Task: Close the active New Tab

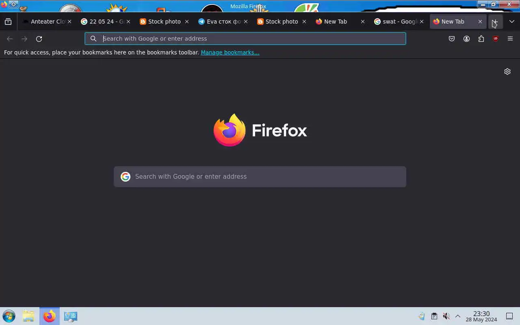Action: pos(480,22)
